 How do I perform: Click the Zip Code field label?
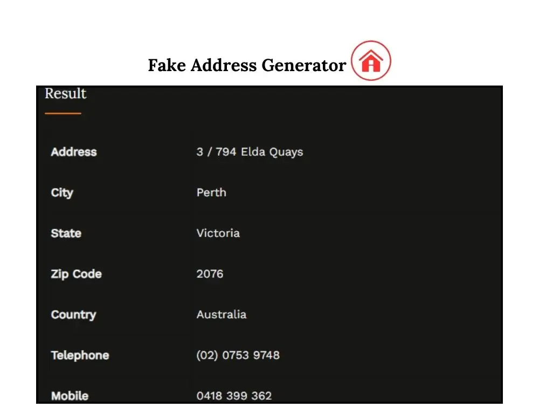(76, 274)
